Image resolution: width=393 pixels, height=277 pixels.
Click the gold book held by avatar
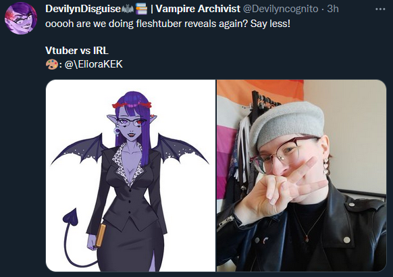pos(101,236)
